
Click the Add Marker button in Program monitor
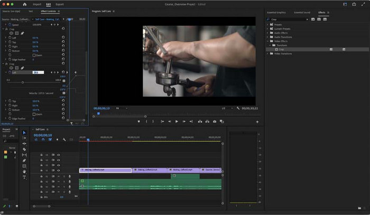pyautogui.click(x=138, y=121)
